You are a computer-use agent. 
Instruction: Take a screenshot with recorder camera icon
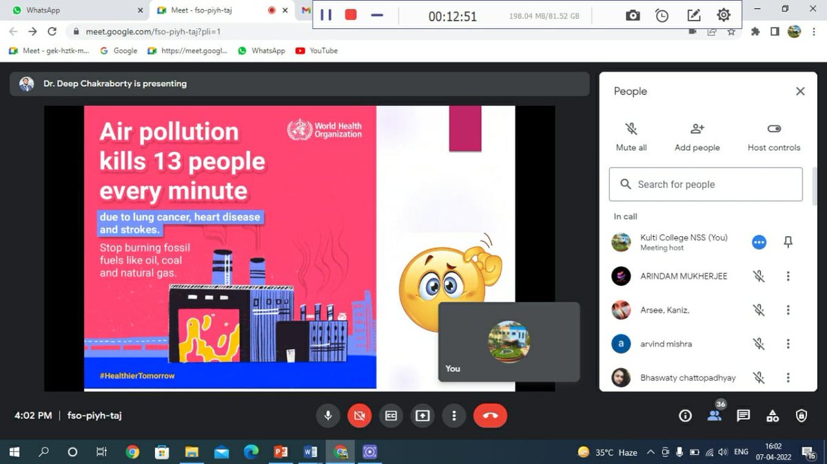(633, 15)
